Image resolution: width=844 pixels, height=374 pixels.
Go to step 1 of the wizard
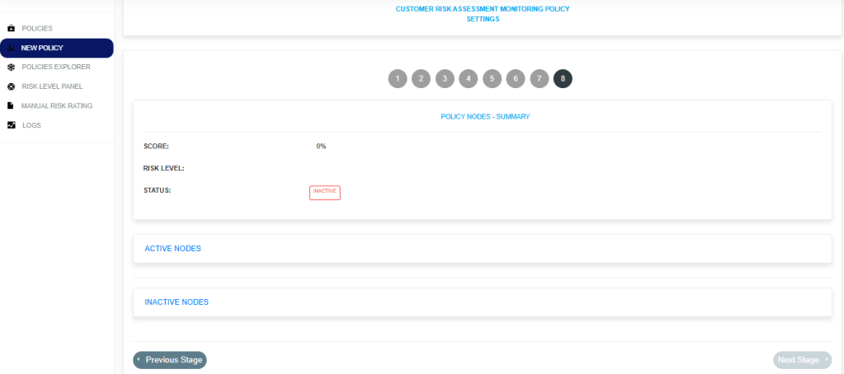[x=397, y=78]
